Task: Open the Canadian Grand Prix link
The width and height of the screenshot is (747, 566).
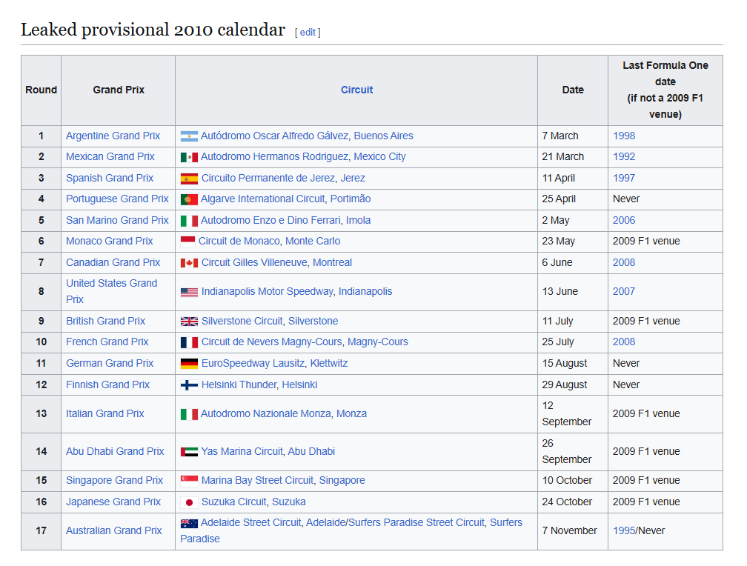Action: tap(113, 262)
